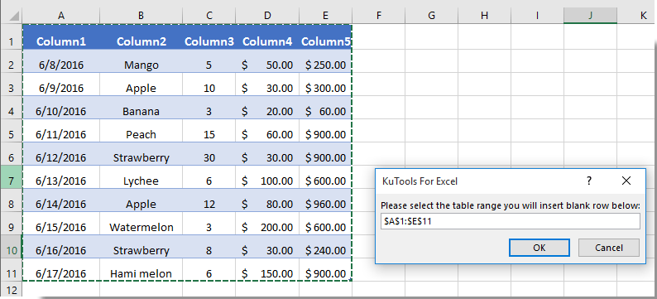Select row 7 header
The image size is (657, 299).
click(x=11, y=177)
